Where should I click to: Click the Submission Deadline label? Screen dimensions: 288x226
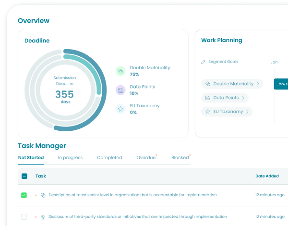click(65, 81)
